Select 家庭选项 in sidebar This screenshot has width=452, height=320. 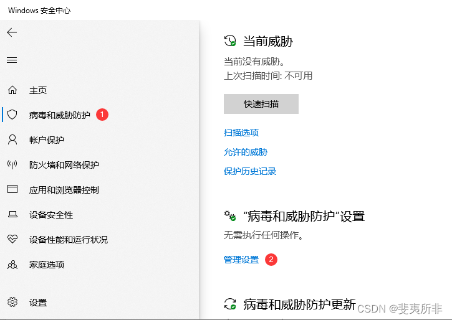(x=46, y=265)
